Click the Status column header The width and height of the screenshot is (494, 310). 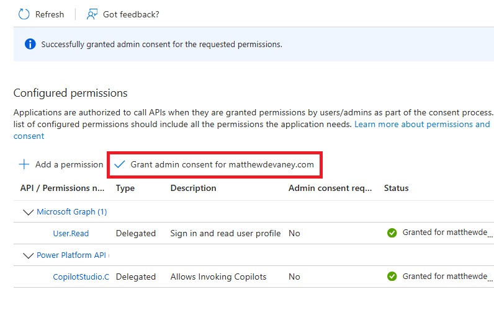point(396,188)
